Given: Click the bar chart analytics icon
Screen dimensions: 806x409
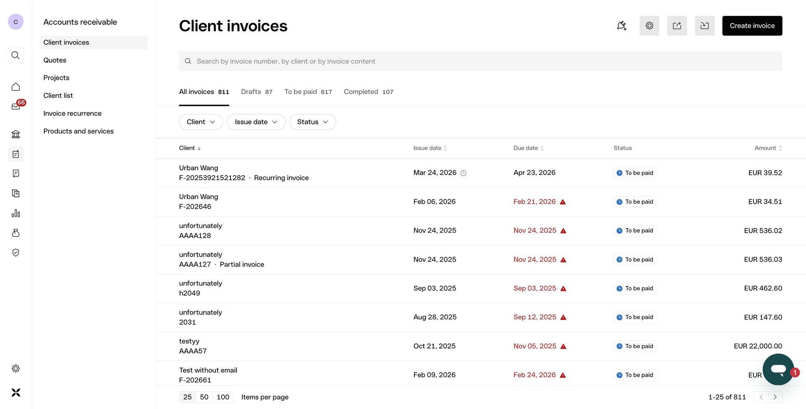Looking at the screenshot, I should [x=16, y=213].
